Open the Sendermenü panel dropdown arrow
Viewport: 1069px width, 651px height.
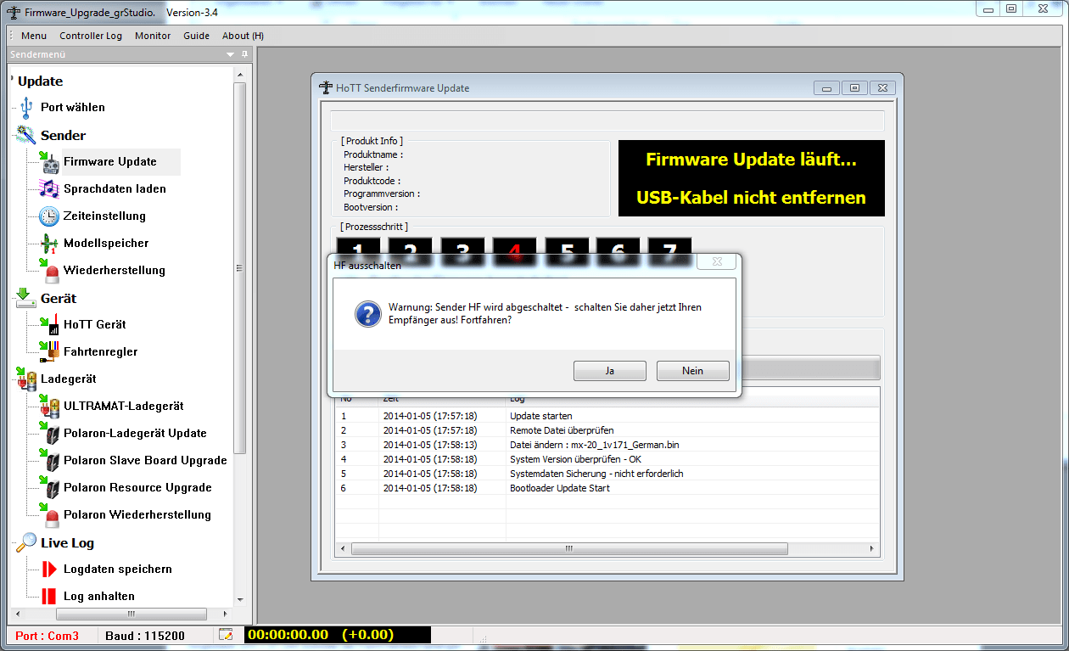coord(230,54)
